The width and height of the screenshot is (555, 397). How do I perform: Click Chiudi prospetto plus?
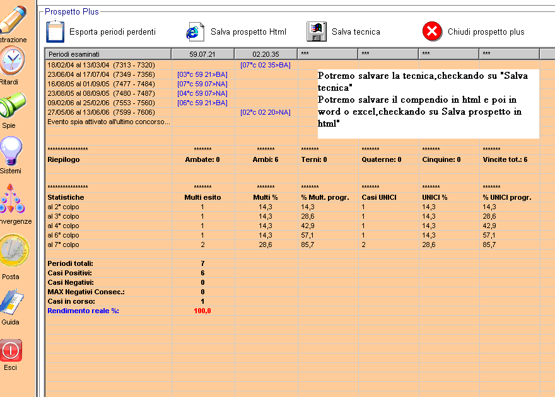(486, 32)
